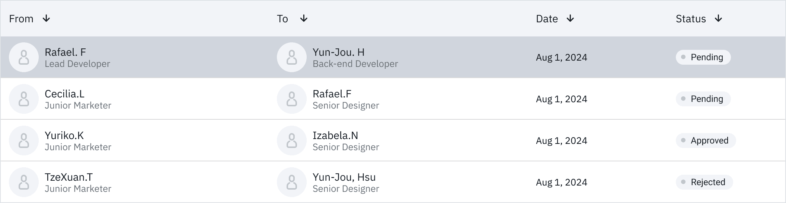Click the Approved status badge
Viewport: 786px width, 203px height.
tap(706, 141)
